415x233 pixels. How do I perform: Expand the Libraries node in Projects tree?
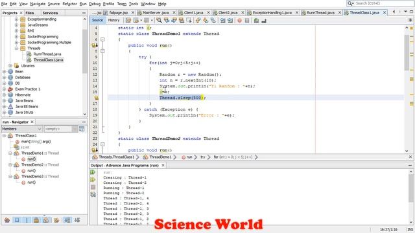click(10, 66)
